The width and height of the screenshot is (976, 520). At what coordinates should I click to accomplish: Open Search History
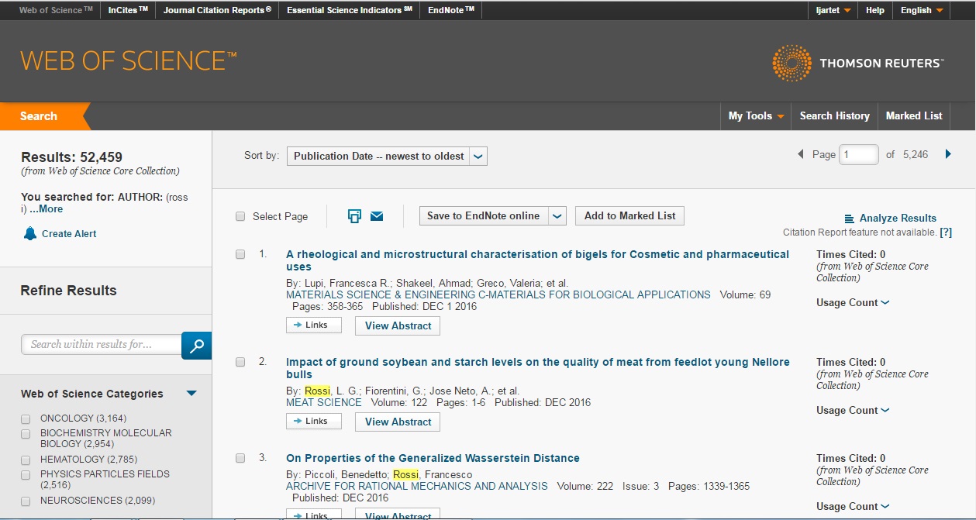tap(834, 115)
